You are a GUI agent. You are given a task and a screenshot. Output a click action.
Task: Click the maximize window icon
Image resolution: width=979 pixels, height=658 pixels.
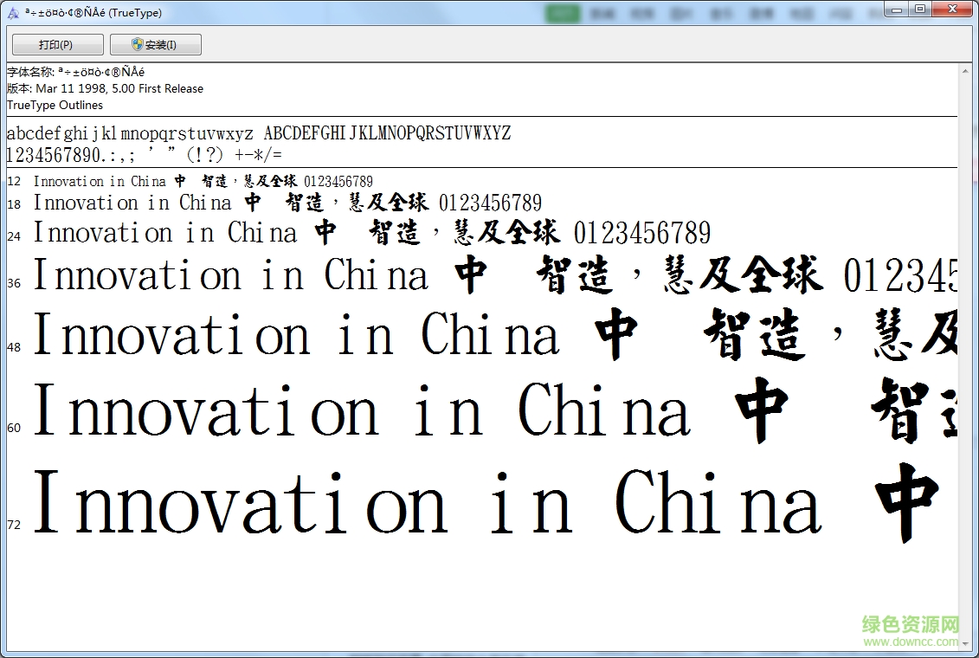(x=921, y=9)
